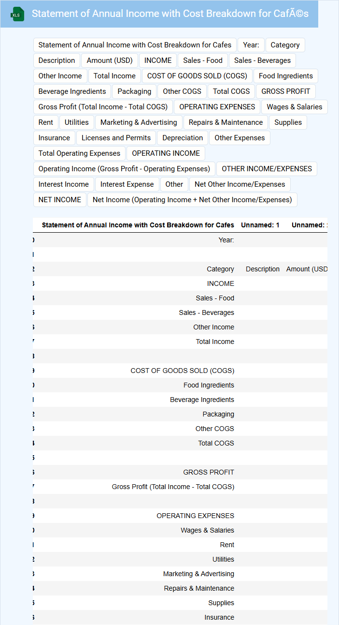Viewport: 339px width, 625px height.
Task: Click the 'Total Income' tag chip
Action: coord(114,76)
